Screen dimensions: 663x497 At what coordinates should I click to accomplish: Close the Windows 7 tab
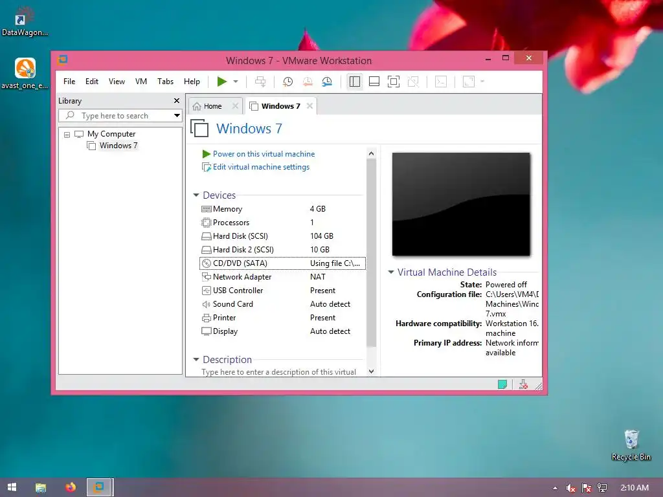tap(309, 106)
